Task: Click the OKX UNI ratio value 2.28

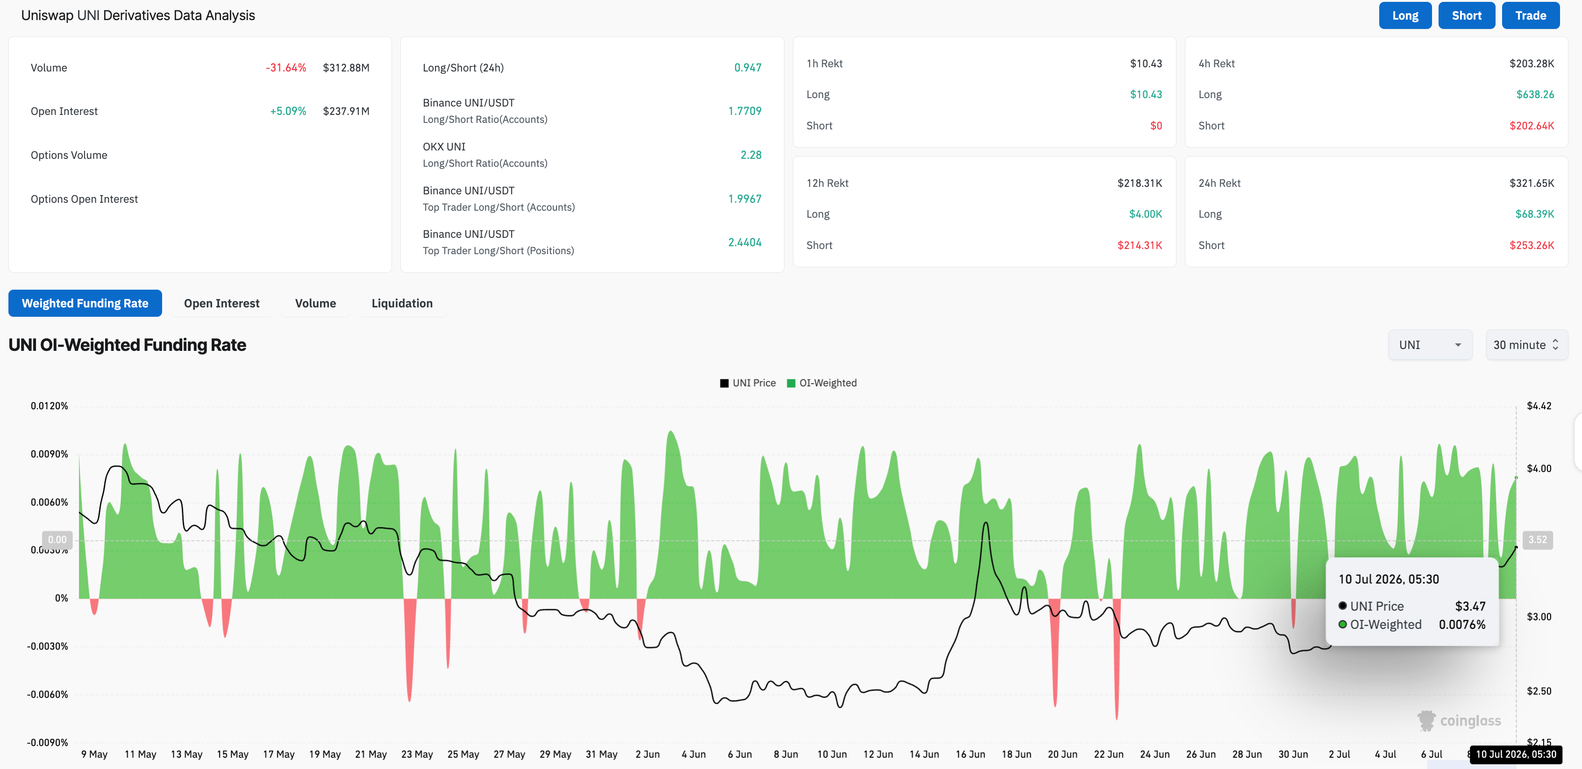Action: [x=750, y=155]
